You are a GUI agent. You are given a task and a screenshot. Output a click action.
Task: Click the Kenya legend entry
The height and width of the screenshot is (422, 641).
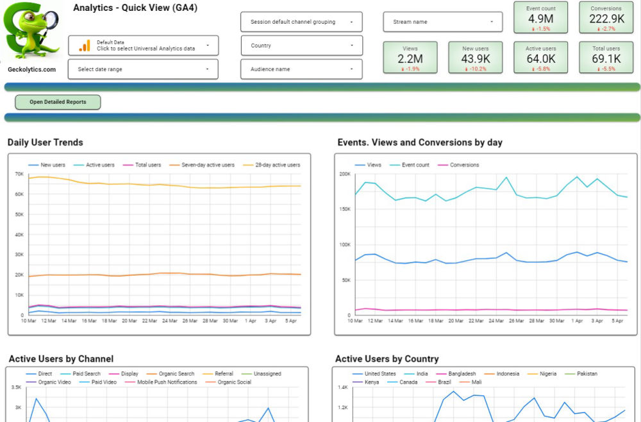pos(365,382)
